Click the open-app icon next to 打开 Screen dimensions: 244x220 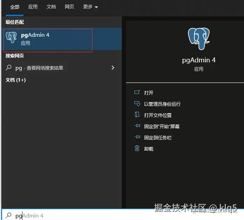point(137,92)
